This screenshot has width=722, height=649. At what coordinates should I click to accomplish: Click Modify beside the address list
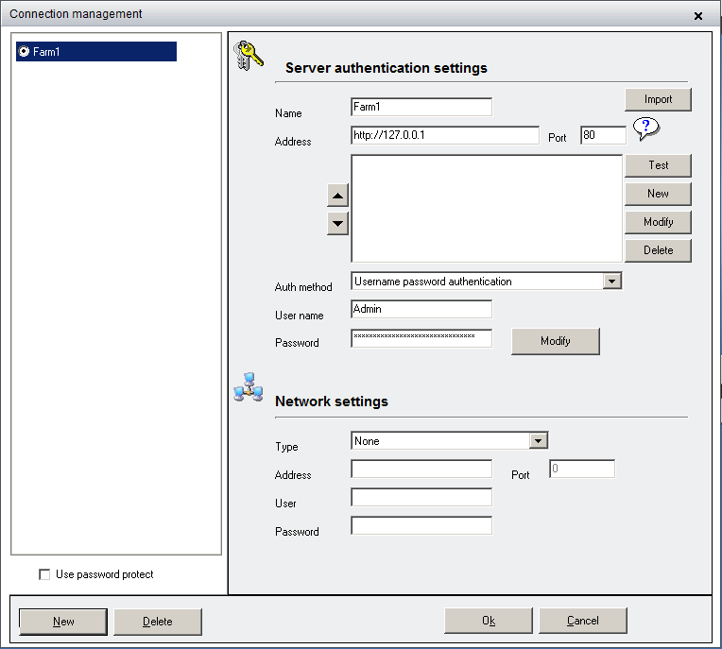coord(658,222)
